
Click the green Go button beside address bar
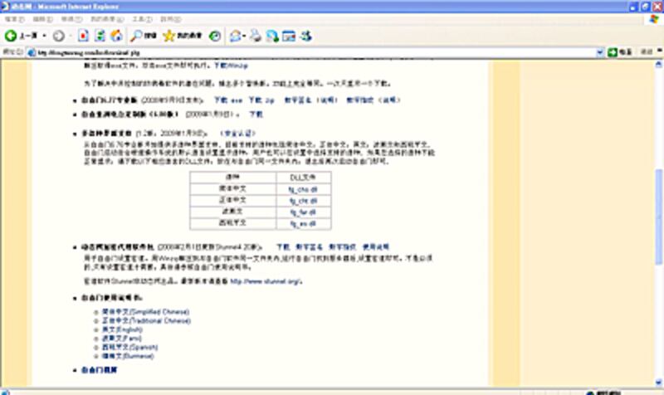pyautogui.click(x=619, y=52)
